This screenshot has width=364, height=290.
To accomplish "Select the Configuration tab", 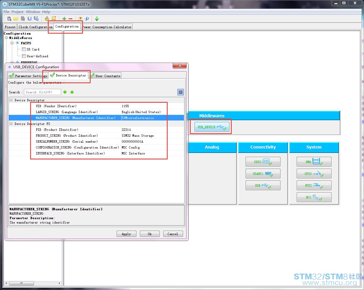I will (x=67, y=26).
